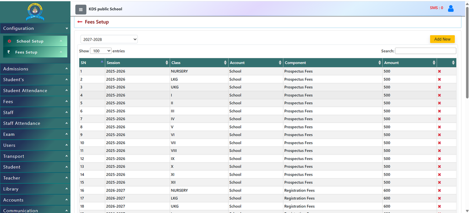Expand the Users sidebar section
469x213 pixels.
(35, 145)
